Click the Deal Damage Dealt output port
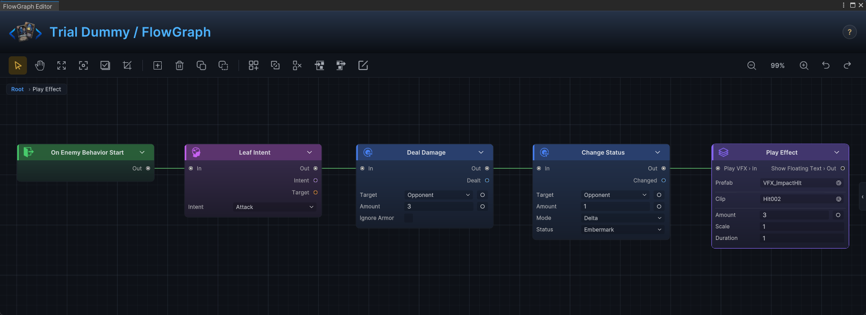Viewport: 866px width, 315px height. (x=487, y=181)
